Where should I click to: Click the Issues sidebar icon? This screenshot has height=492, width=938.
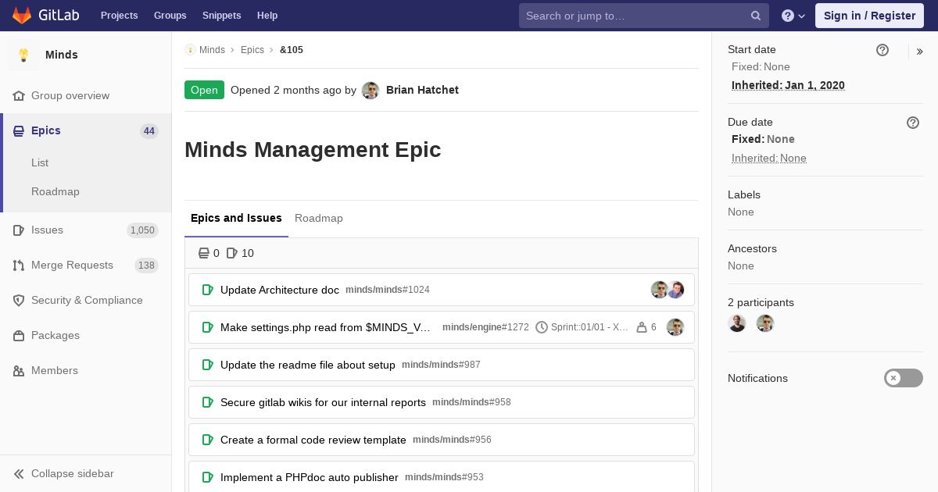click(x=19, y=230)
